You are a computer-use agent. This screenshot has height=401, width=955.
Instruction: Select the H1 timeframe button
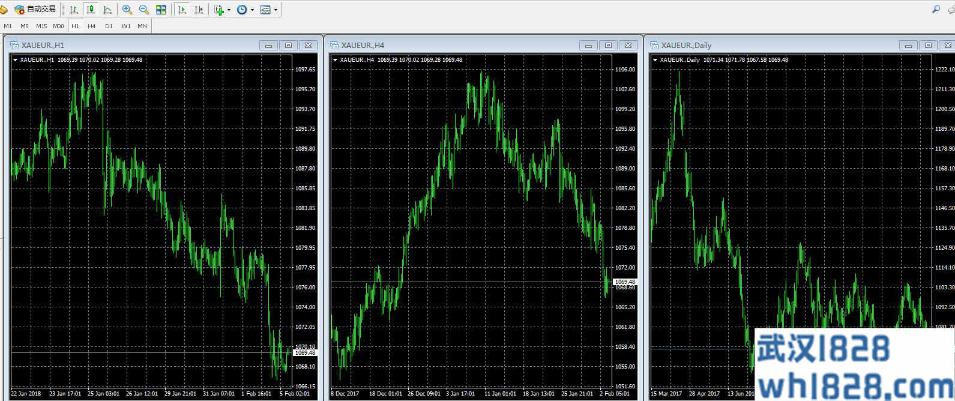tap(75, 26)
